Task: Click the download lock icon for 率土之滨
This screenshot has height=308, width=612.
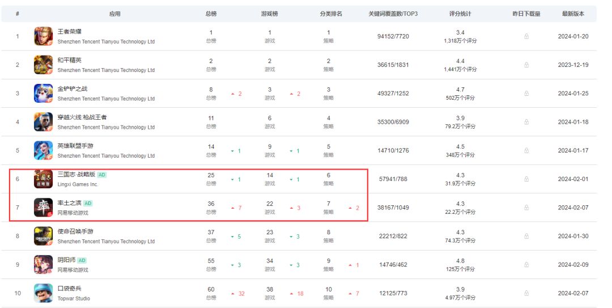Action: click(x=526, y=208)
